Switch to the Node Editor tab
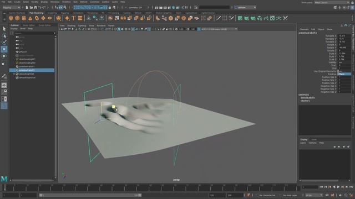 (x=29, y=25)
